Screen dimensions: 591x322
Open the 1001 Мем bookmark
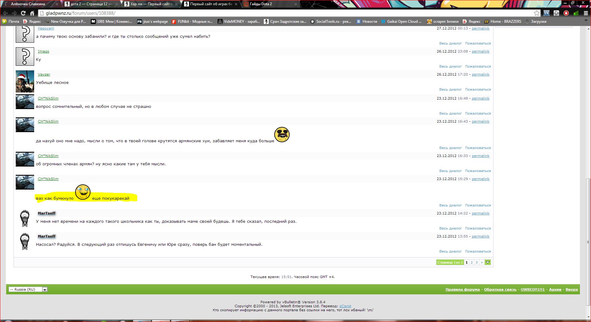pos(111,22)
